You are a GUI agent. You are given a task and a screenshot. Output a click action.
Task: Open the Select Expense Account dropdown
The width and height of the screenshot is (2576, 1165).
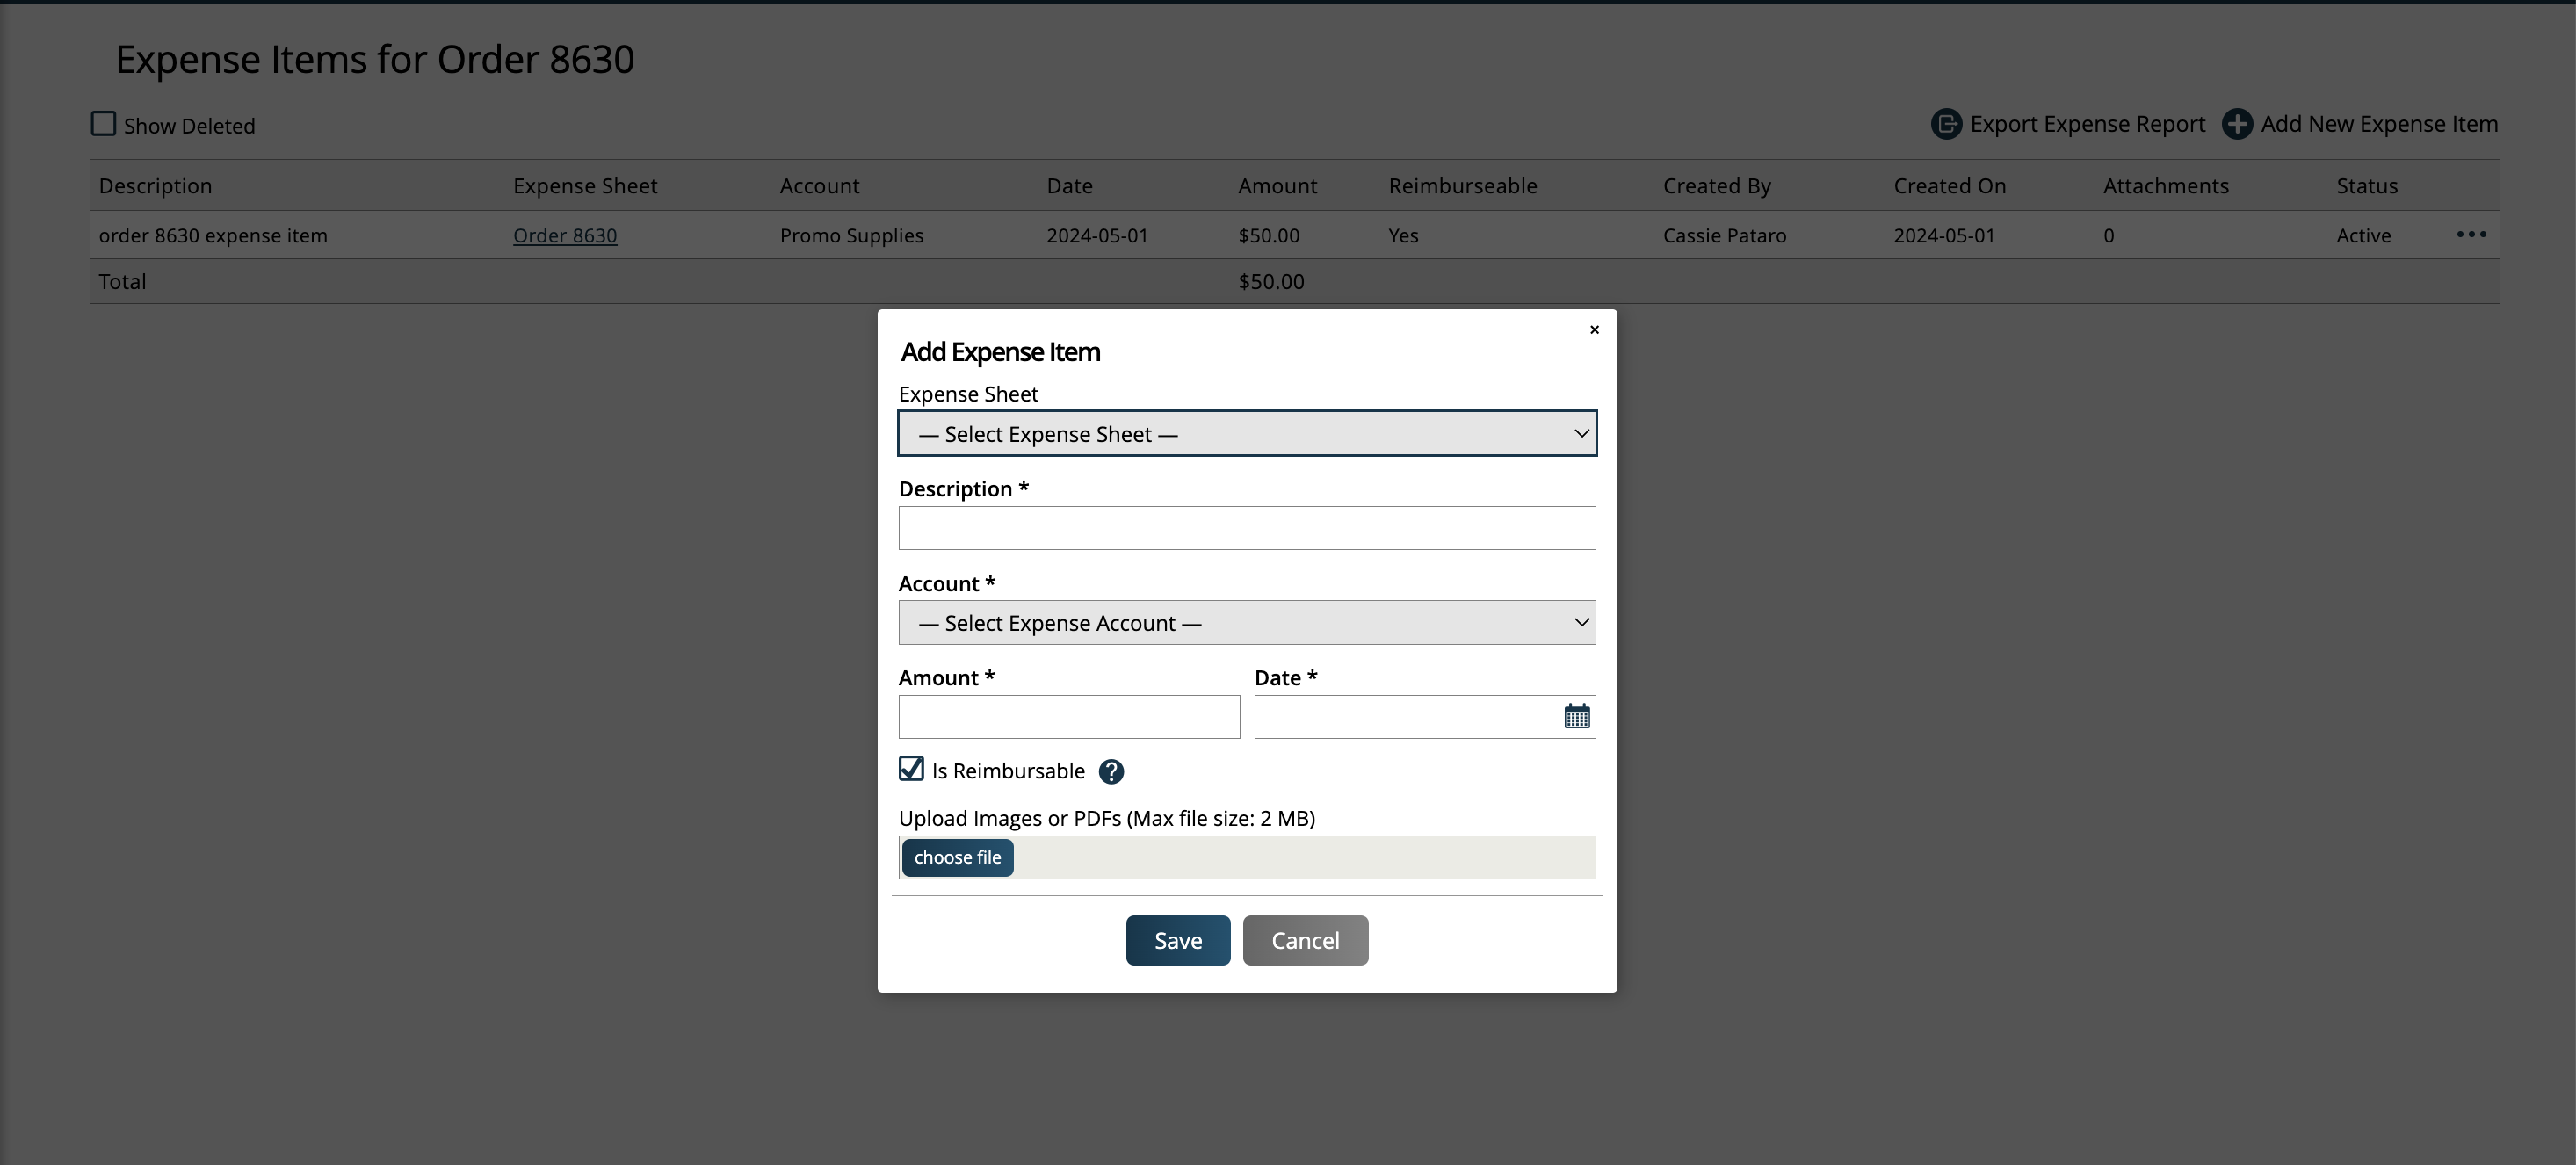[1246, 622]
